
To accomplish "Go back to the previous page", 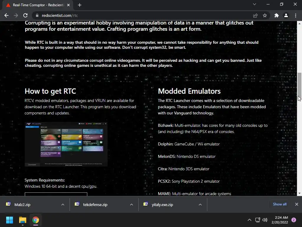I will (6, 15).
